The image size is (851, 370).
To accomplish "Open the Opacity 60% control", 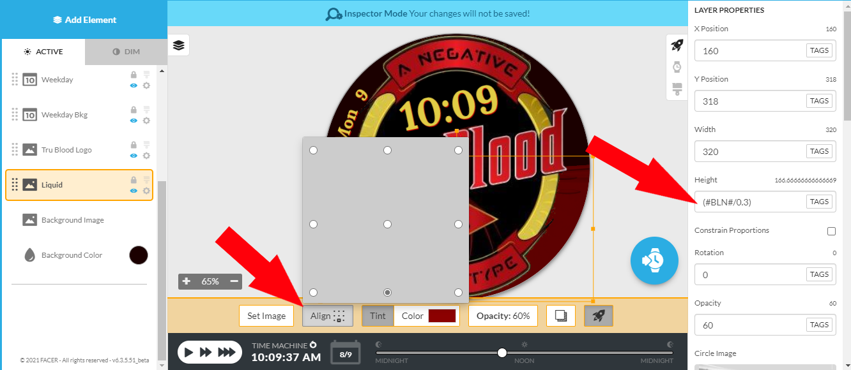I will pos(503,316).
